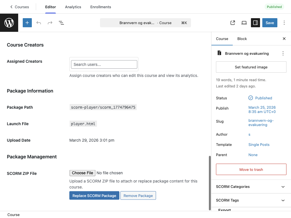
Task: Click the Save button
Action: 269,23
